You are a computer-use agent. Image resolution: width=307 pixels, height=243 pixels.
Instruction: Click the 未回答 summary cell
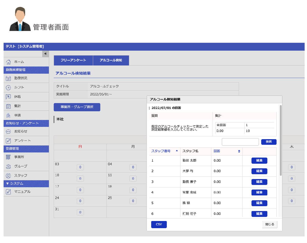click(230, 125)
